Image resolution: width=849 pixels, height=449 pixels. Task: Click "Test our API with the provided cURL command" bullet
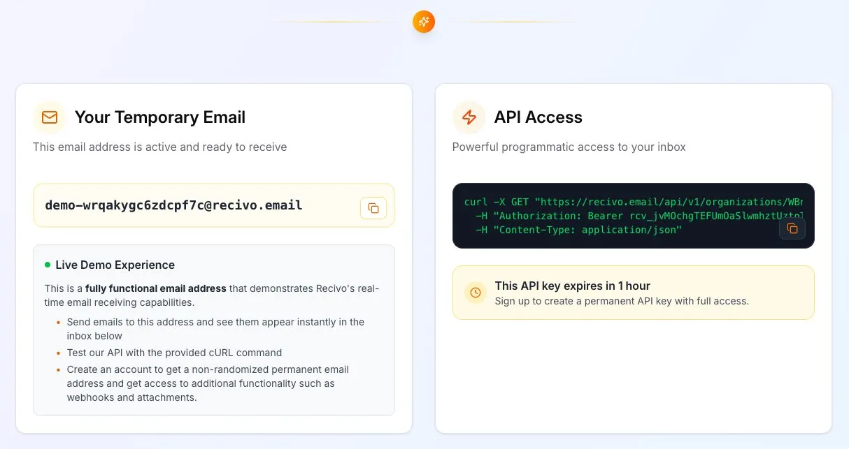click(x=174, y=353)
